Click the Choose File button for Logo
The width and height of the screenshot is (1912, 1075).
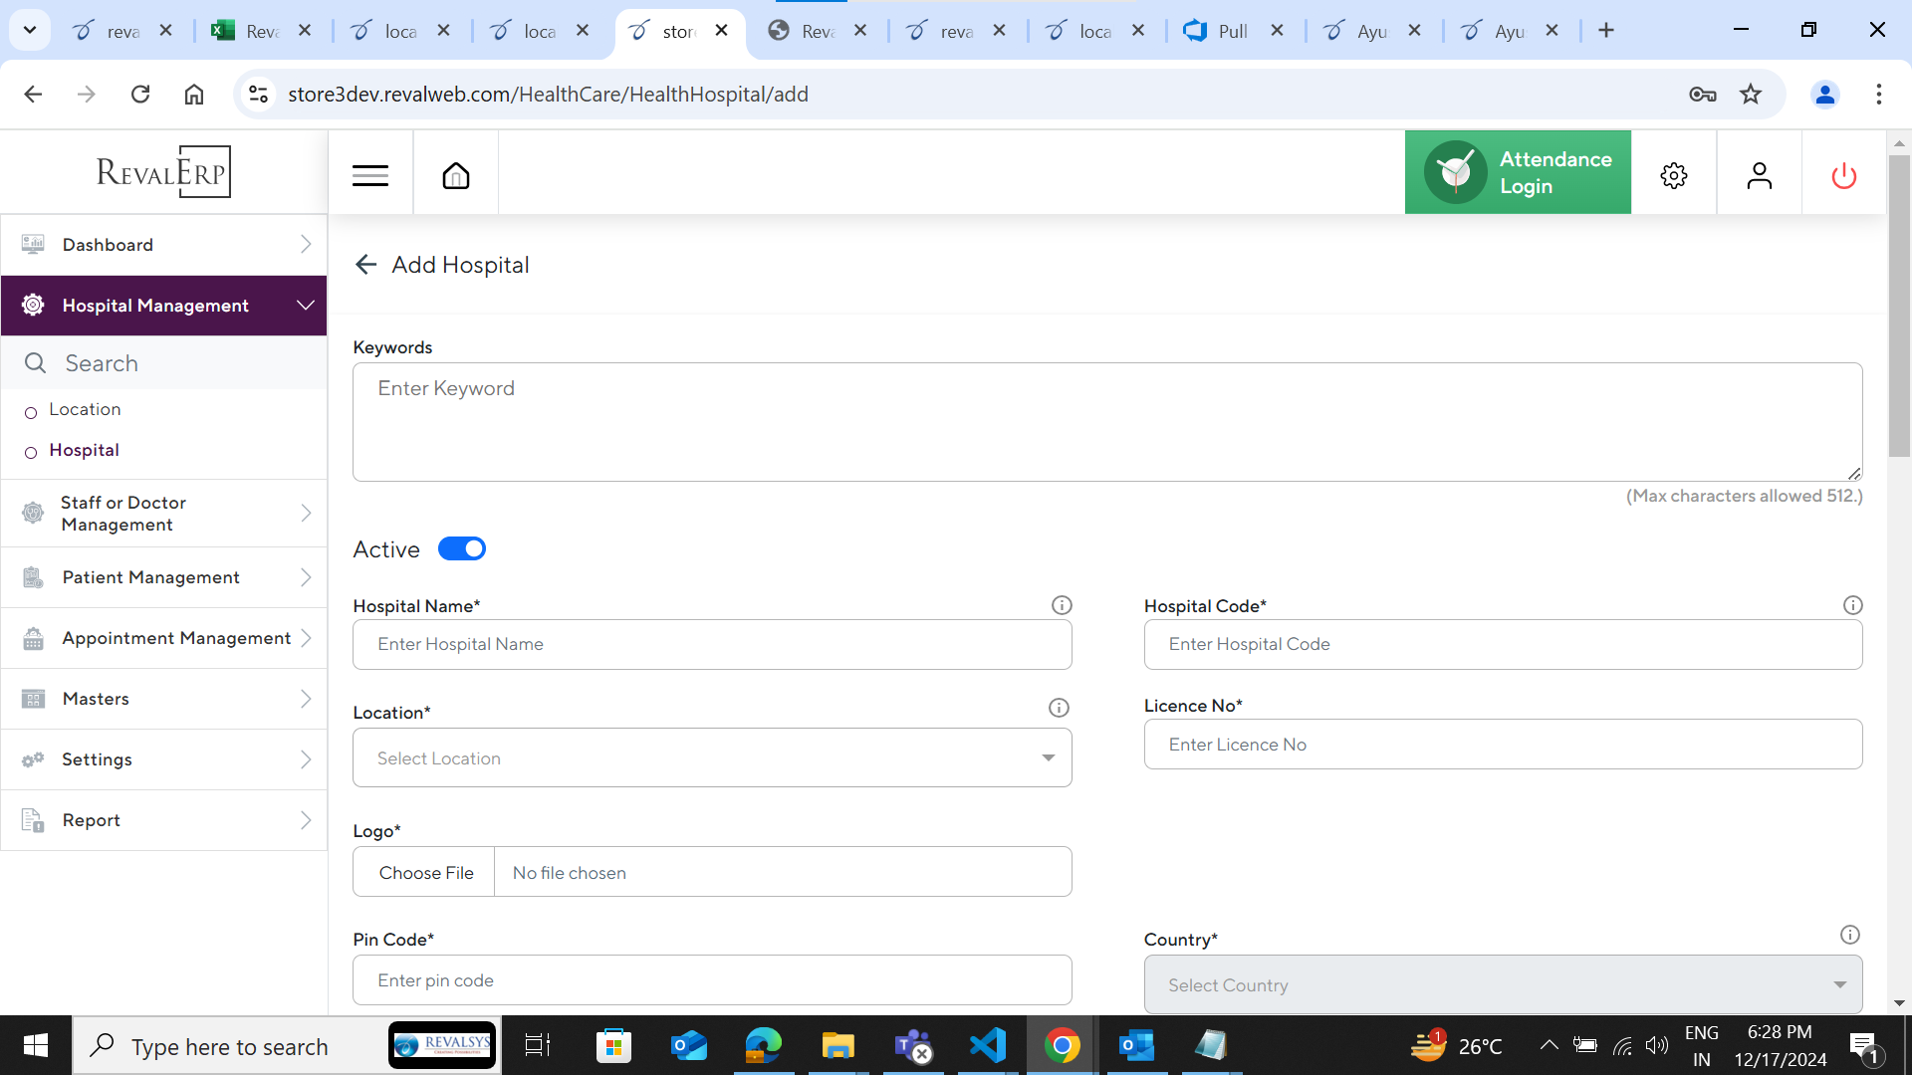(x=425, y=873)
